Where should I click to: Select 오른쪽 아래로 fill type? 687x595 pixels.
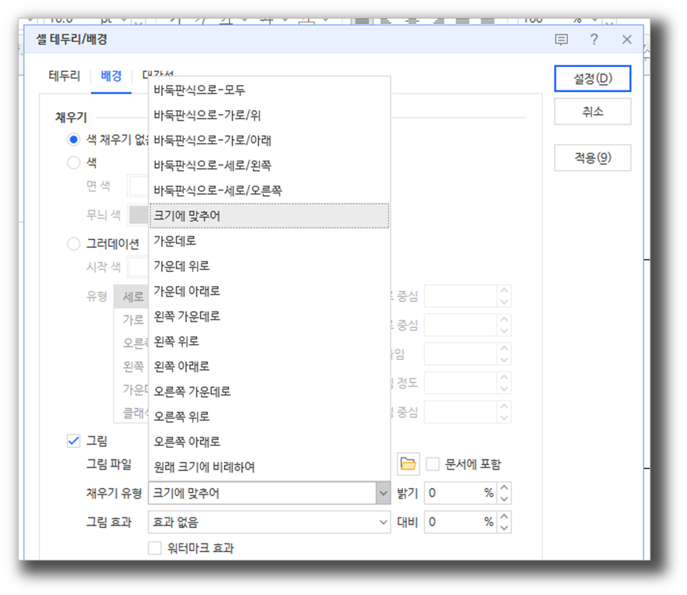[269, 442]
